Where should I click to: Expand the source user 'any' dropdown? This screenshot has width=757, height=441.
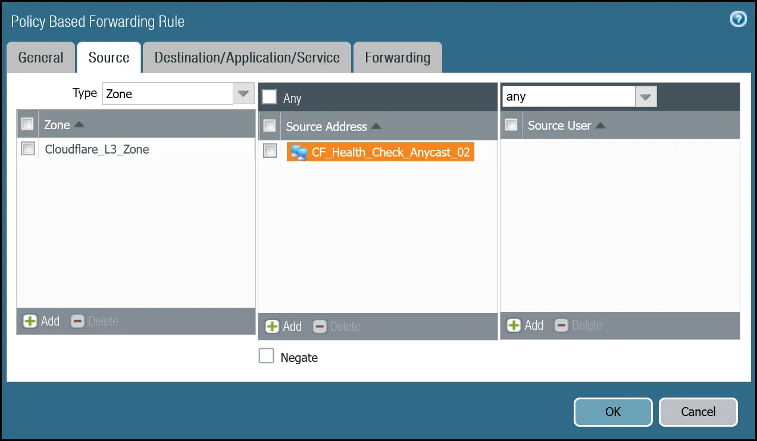coord(646,96)
